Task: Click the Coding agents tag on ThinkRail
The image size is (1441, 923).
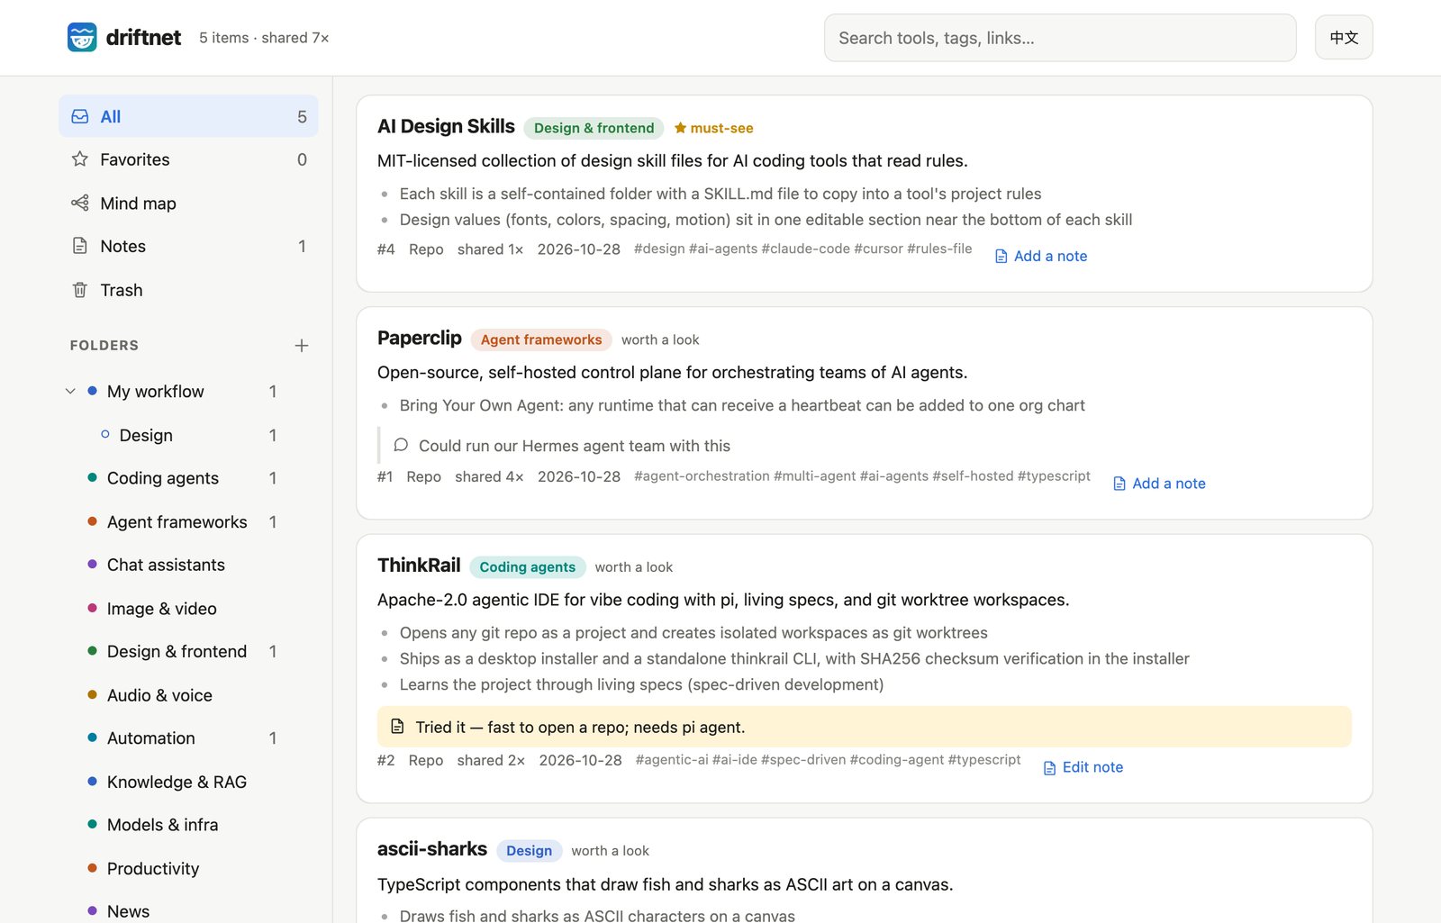Action: point(527,567)
